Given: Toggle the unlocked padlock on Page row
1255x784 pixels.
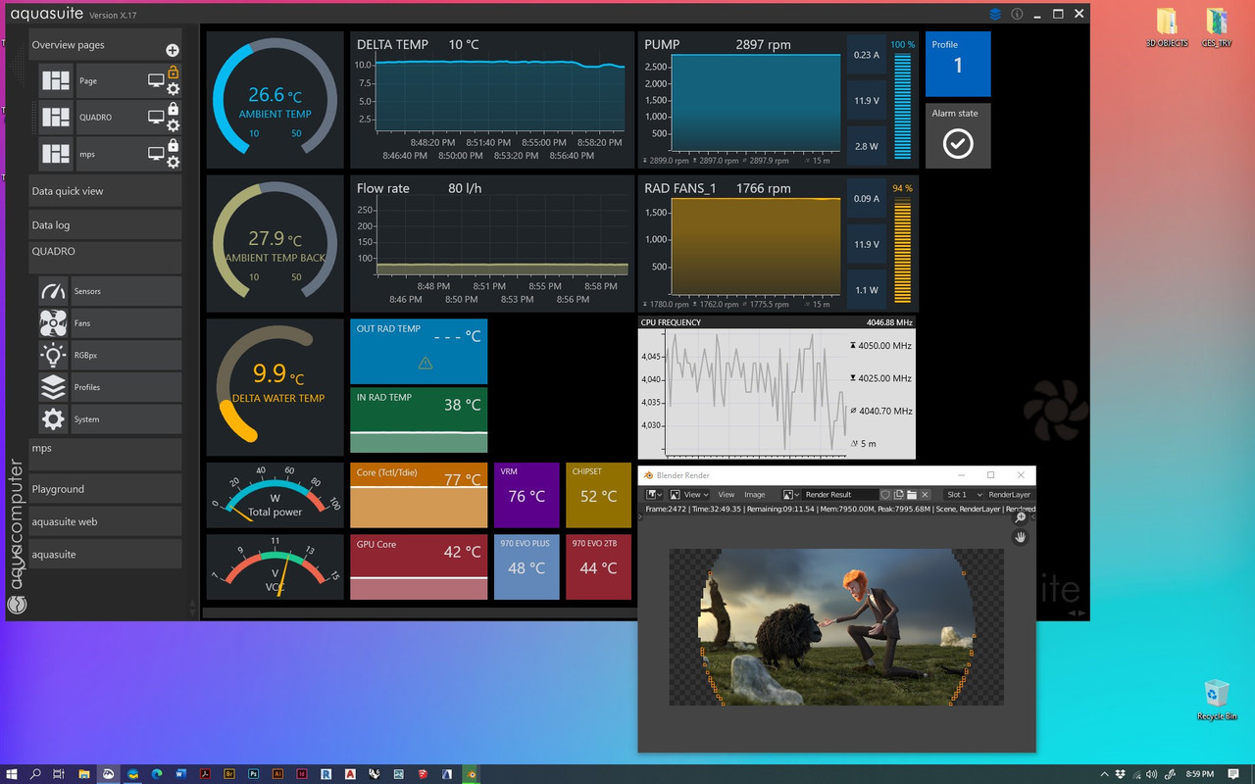Looking at the screenshot, I should click(174, 73).
